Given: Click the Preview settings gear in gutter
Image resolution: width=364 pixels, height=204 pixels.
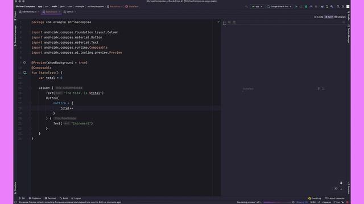Looking at the screenshot, I should [24, 62].
